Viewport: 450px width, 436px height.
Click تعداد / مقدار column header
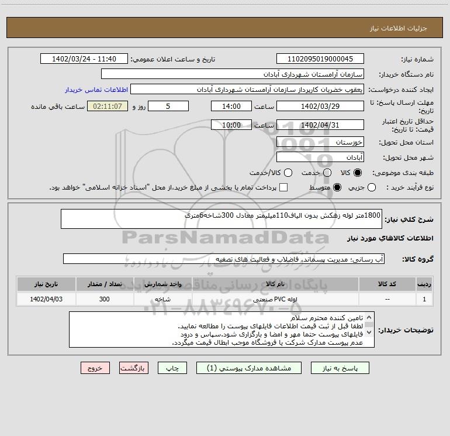coord(105,284)
